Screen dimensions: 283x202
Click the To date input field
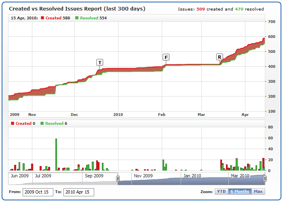point(79,192)
